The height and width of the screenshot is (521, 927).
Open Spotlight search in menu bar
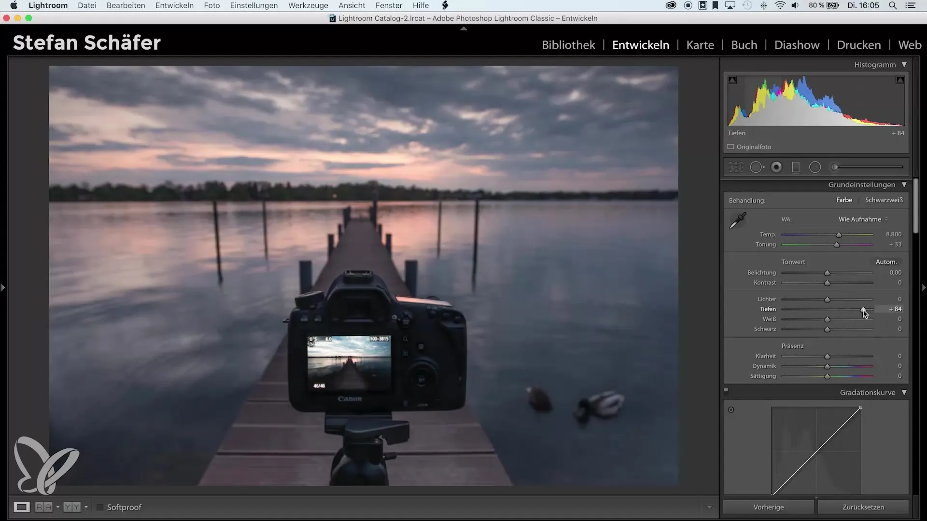893,5
